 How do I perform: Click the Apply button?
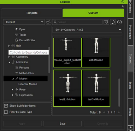pyautogui.click(x=22, y=124)
